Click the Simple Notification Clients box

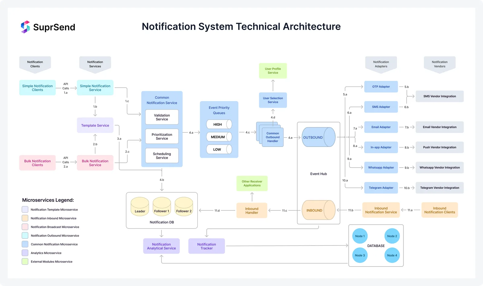[37, 88]
